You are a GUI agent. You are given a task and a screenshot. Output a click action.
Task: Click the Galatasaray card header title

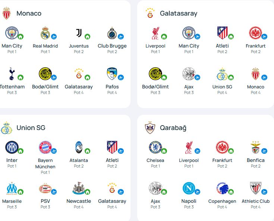[178, 13]
